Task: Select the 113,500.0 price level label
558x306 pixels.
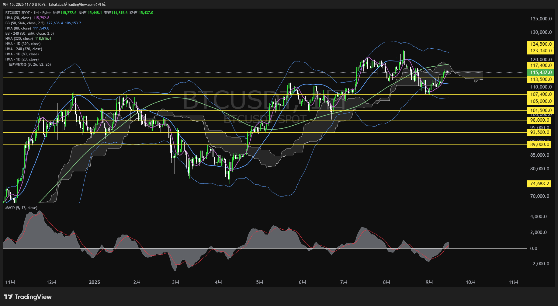Action: coord(541,79)
